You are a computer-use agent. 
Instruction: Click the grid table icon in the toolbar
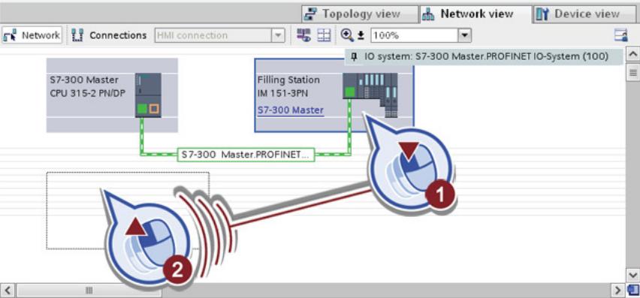pos(324,35)
